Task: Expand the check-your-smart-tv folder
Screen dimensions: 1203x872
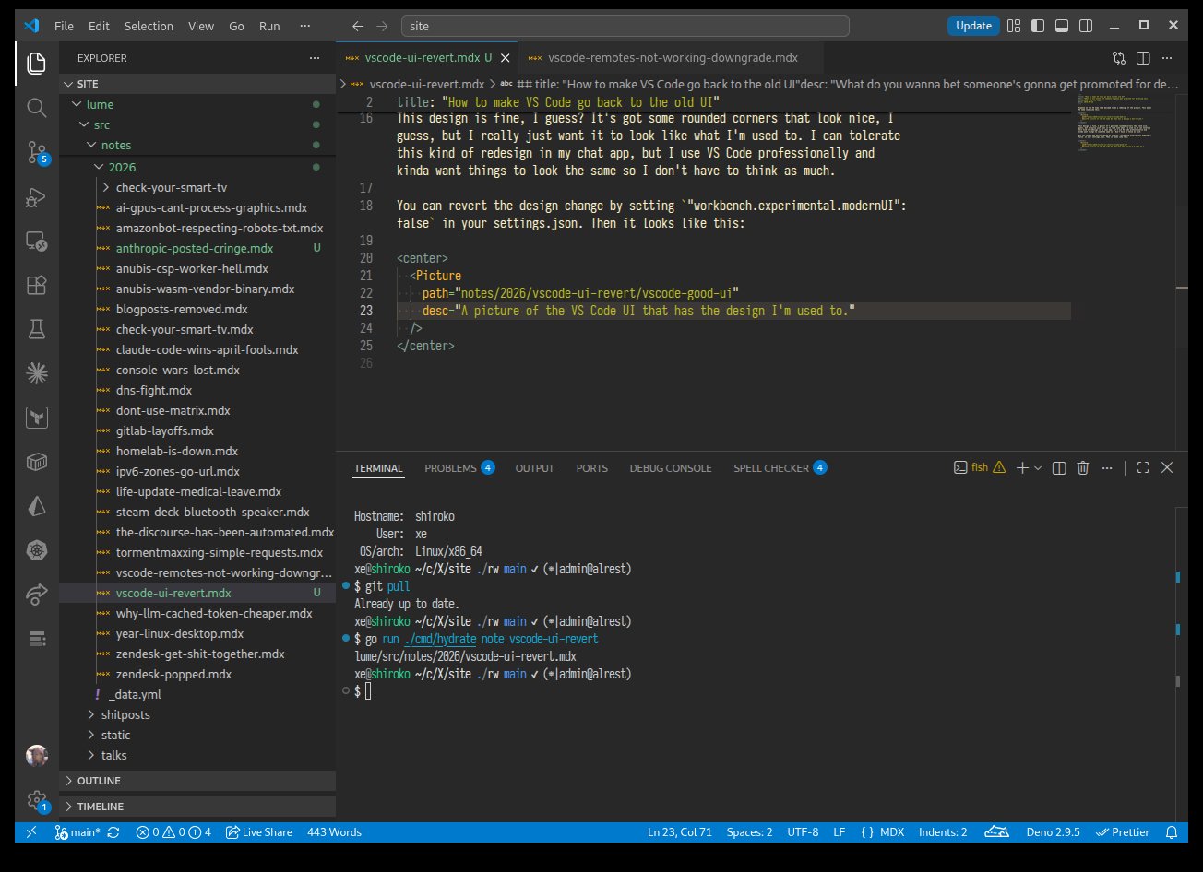Action: click(197, 187)
